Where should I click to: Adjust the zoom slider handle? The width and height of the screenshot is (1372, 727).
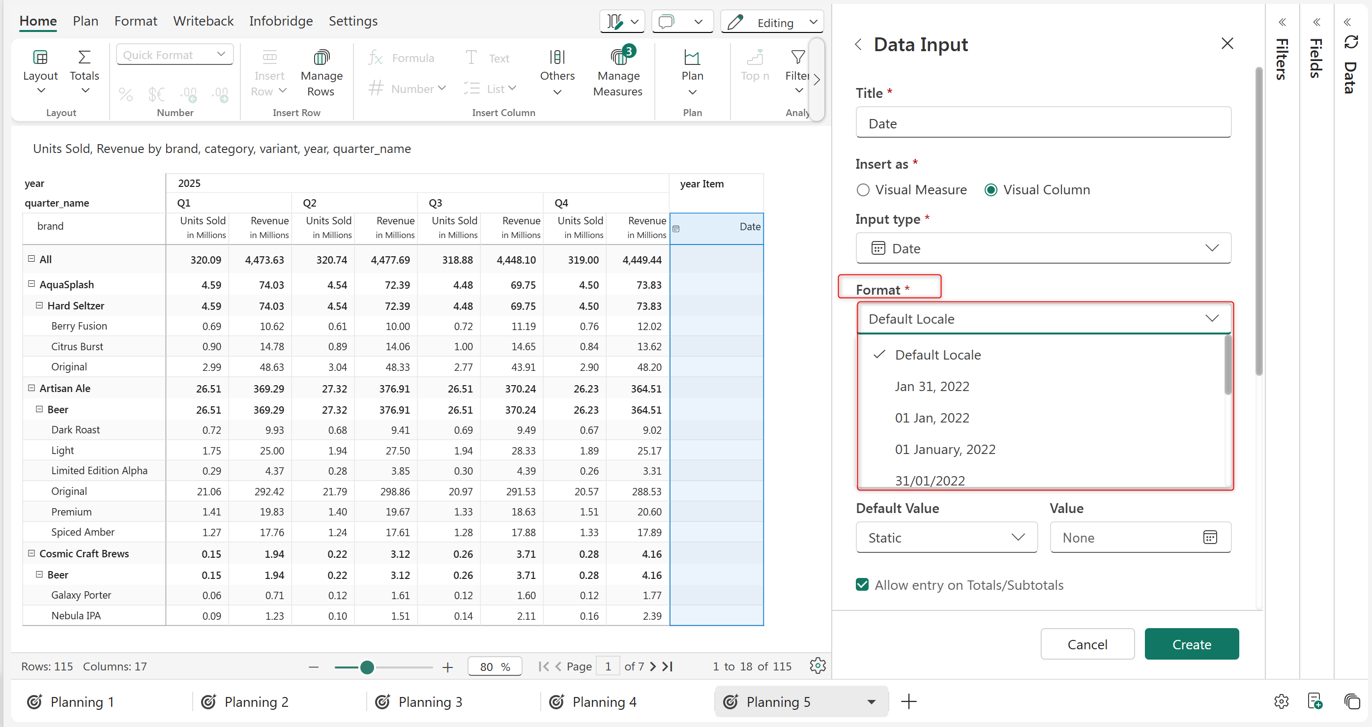[367, 667]
